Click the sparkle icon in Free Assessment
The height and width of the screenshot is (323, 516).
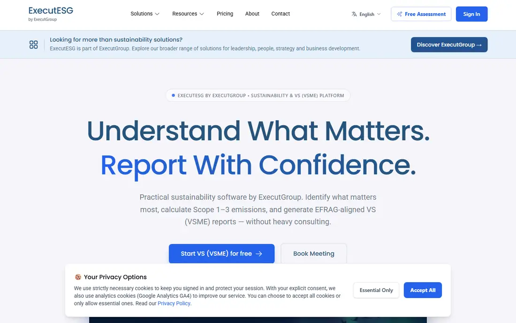click(x=400, y=14)
